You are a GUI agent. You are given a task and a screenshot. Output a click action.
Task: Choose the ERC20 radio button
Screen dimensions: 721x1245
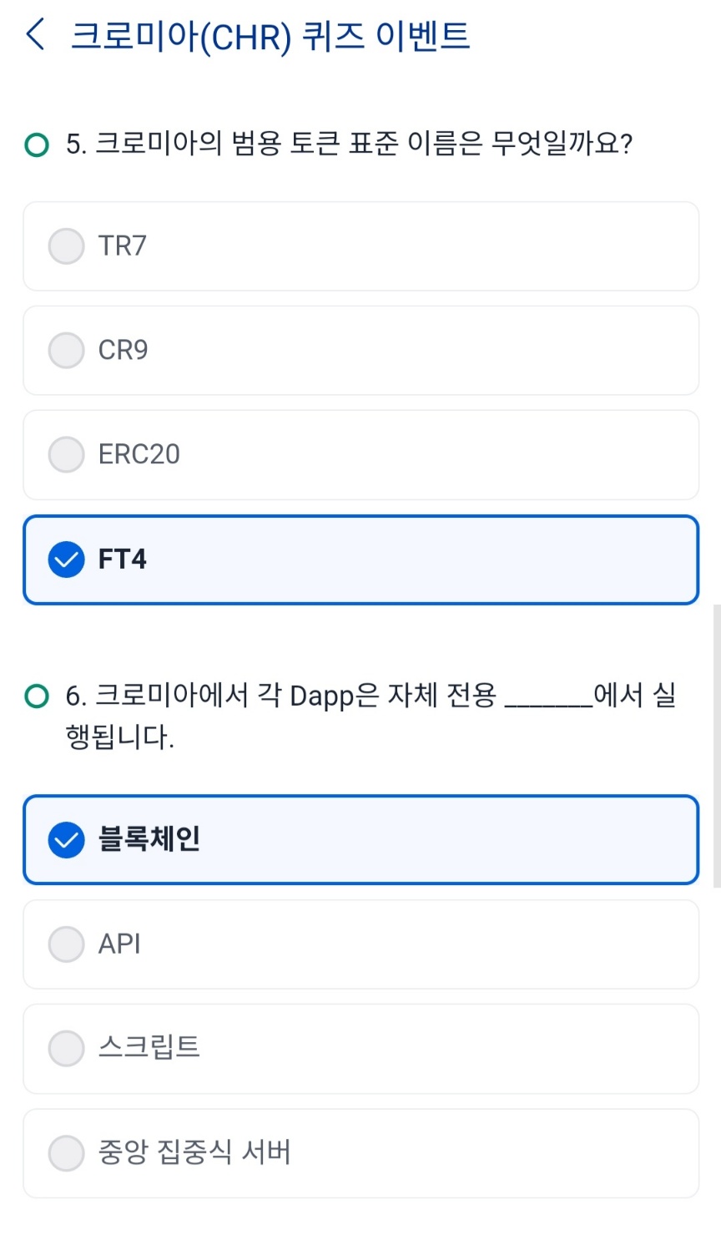67,455
